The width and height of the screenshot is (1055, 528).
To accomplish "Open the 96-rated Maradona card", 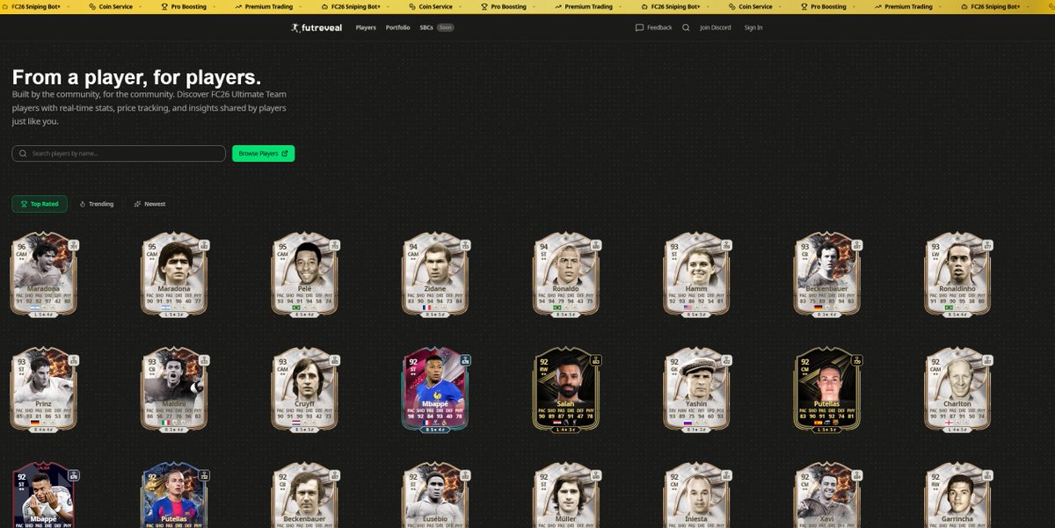I will click(x=43, y=274).
